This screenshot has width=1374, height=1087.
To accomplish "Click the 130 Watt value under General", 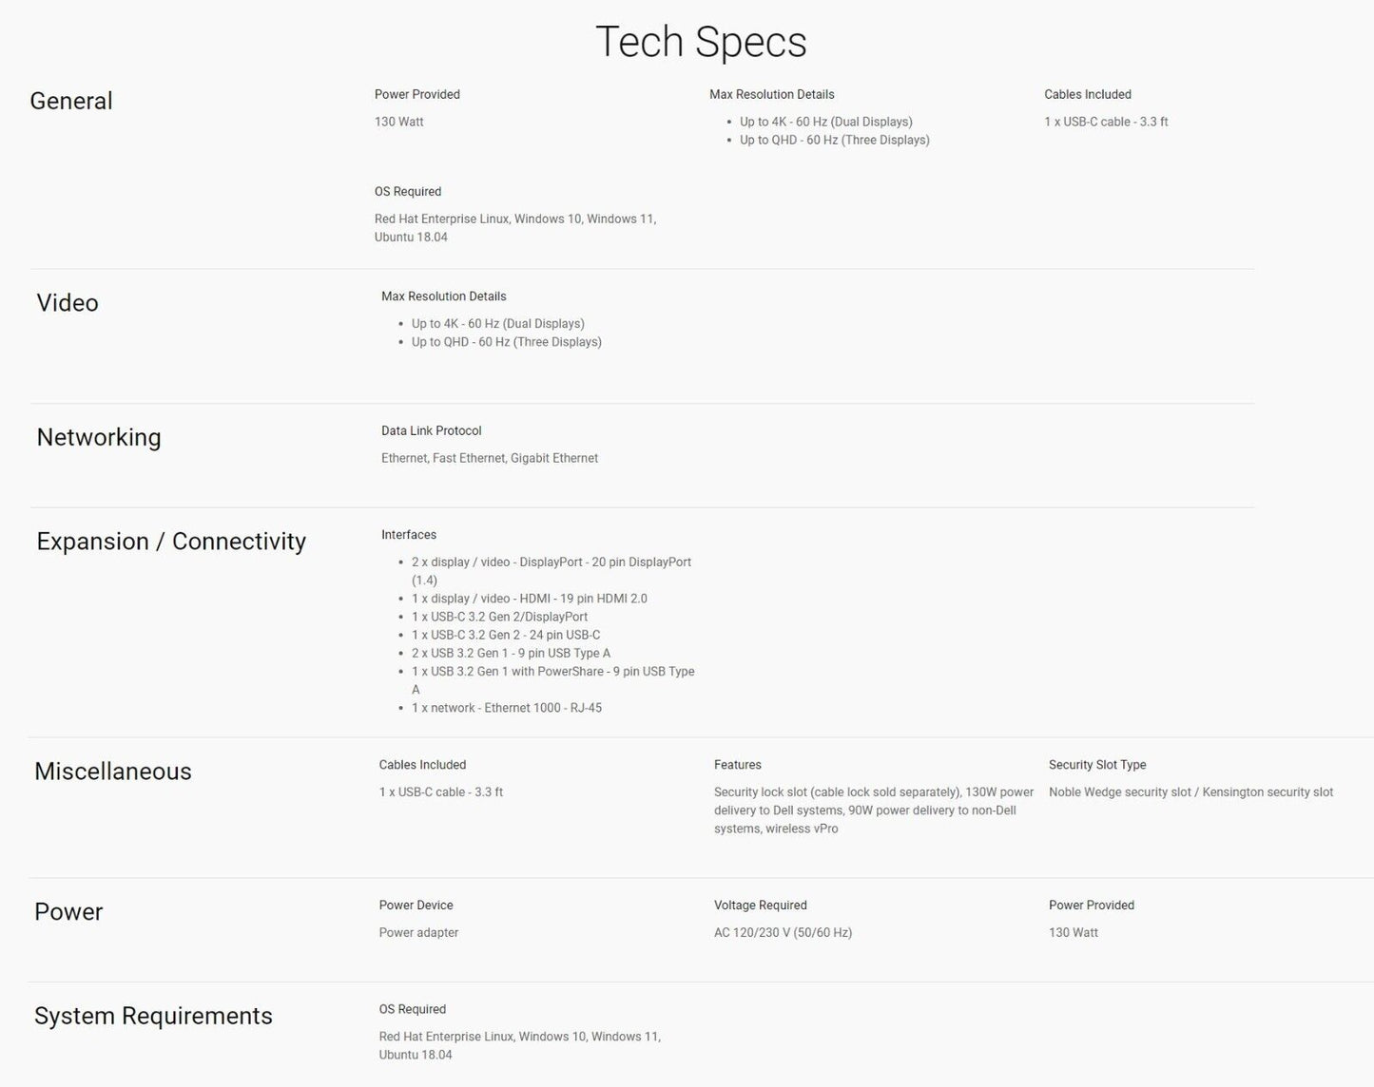I will coord(399,122).
